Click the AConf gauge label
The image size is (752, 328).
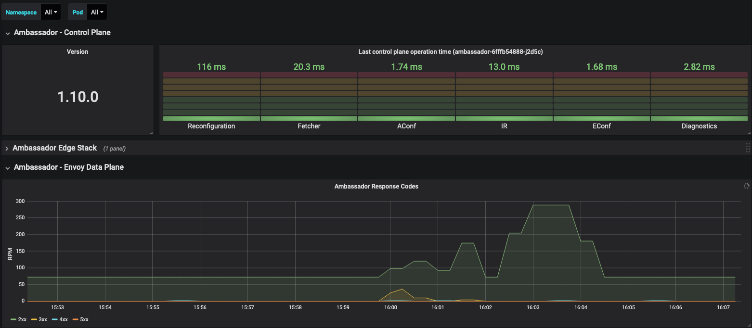(407, 126)
